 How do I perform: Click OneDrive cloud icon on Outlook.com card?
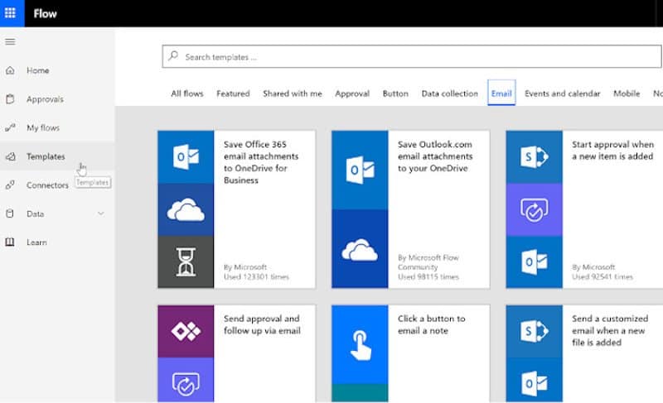pos(360,249)
